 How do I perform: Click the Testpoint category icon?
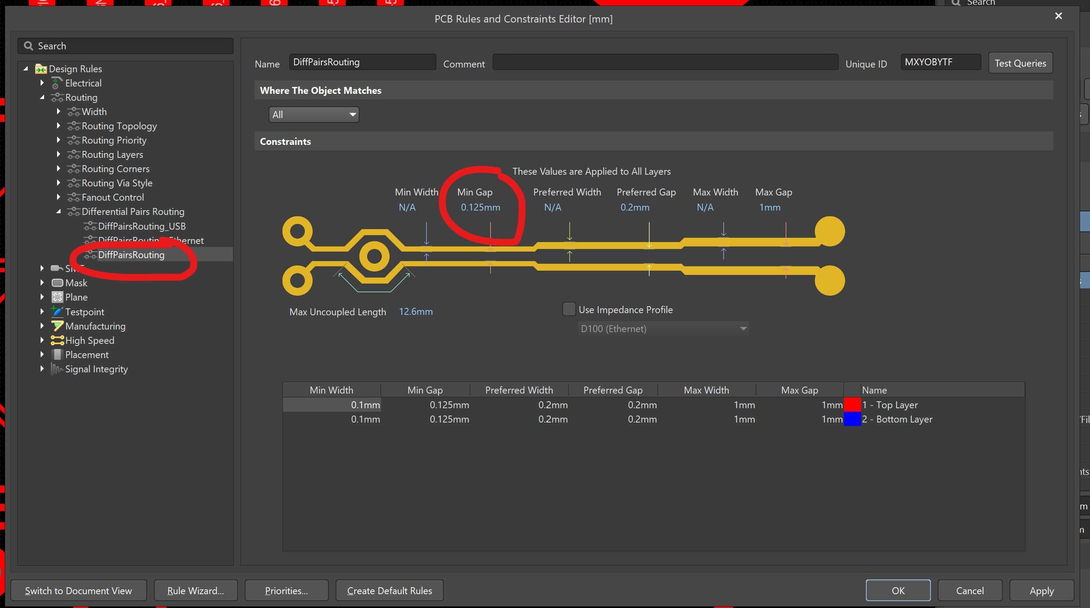(57, 311)
